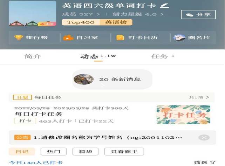The image size is (225, 166).
Task: Expand the 共1项 plan list
Action: pos(199,97)
